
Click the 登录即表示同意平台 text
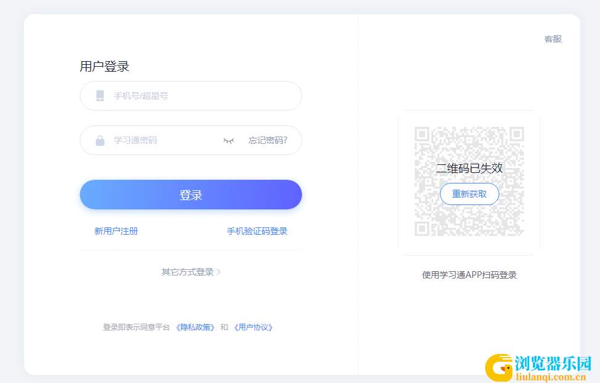136,327
